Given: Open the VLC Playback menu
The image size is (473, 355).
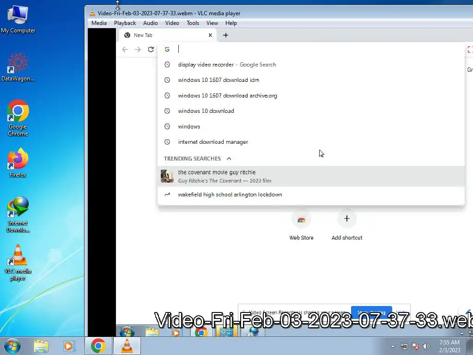Looking at the screenshot, I should (x=125, y=23).
